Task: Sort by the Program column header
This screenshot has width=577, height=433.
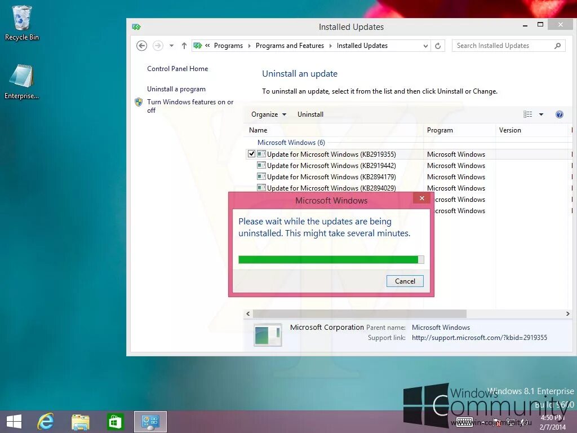Action: coord(460,130)
